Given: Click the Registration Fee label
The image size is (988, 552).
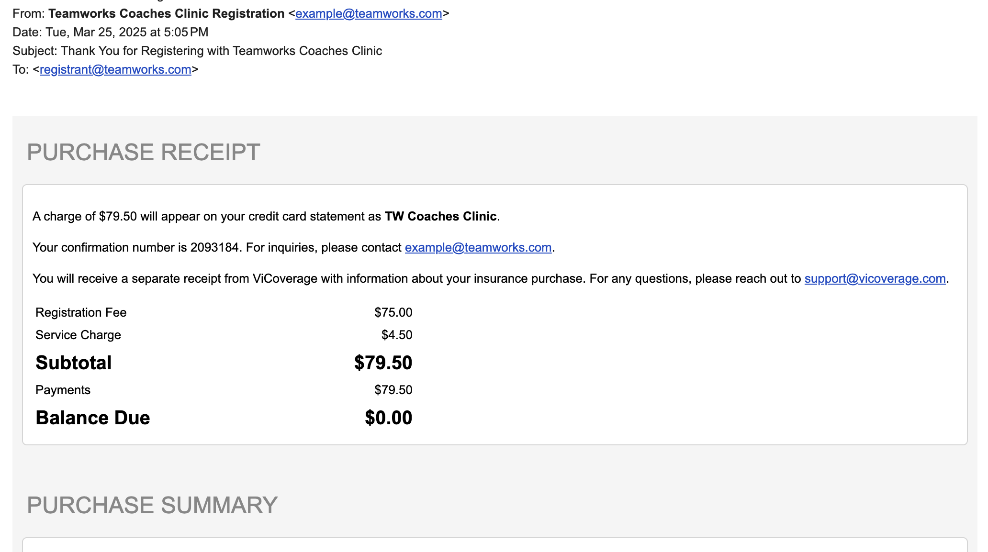Looking at the screenshot, I should pyautogui.click(x=81, y=313).
